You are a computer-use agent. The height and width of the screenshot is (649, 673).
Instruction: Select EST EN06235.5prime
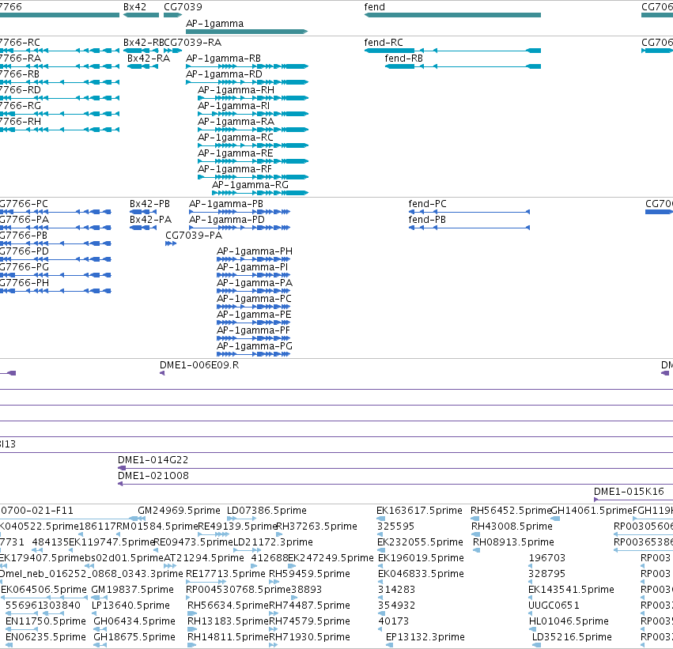(46, 637)
